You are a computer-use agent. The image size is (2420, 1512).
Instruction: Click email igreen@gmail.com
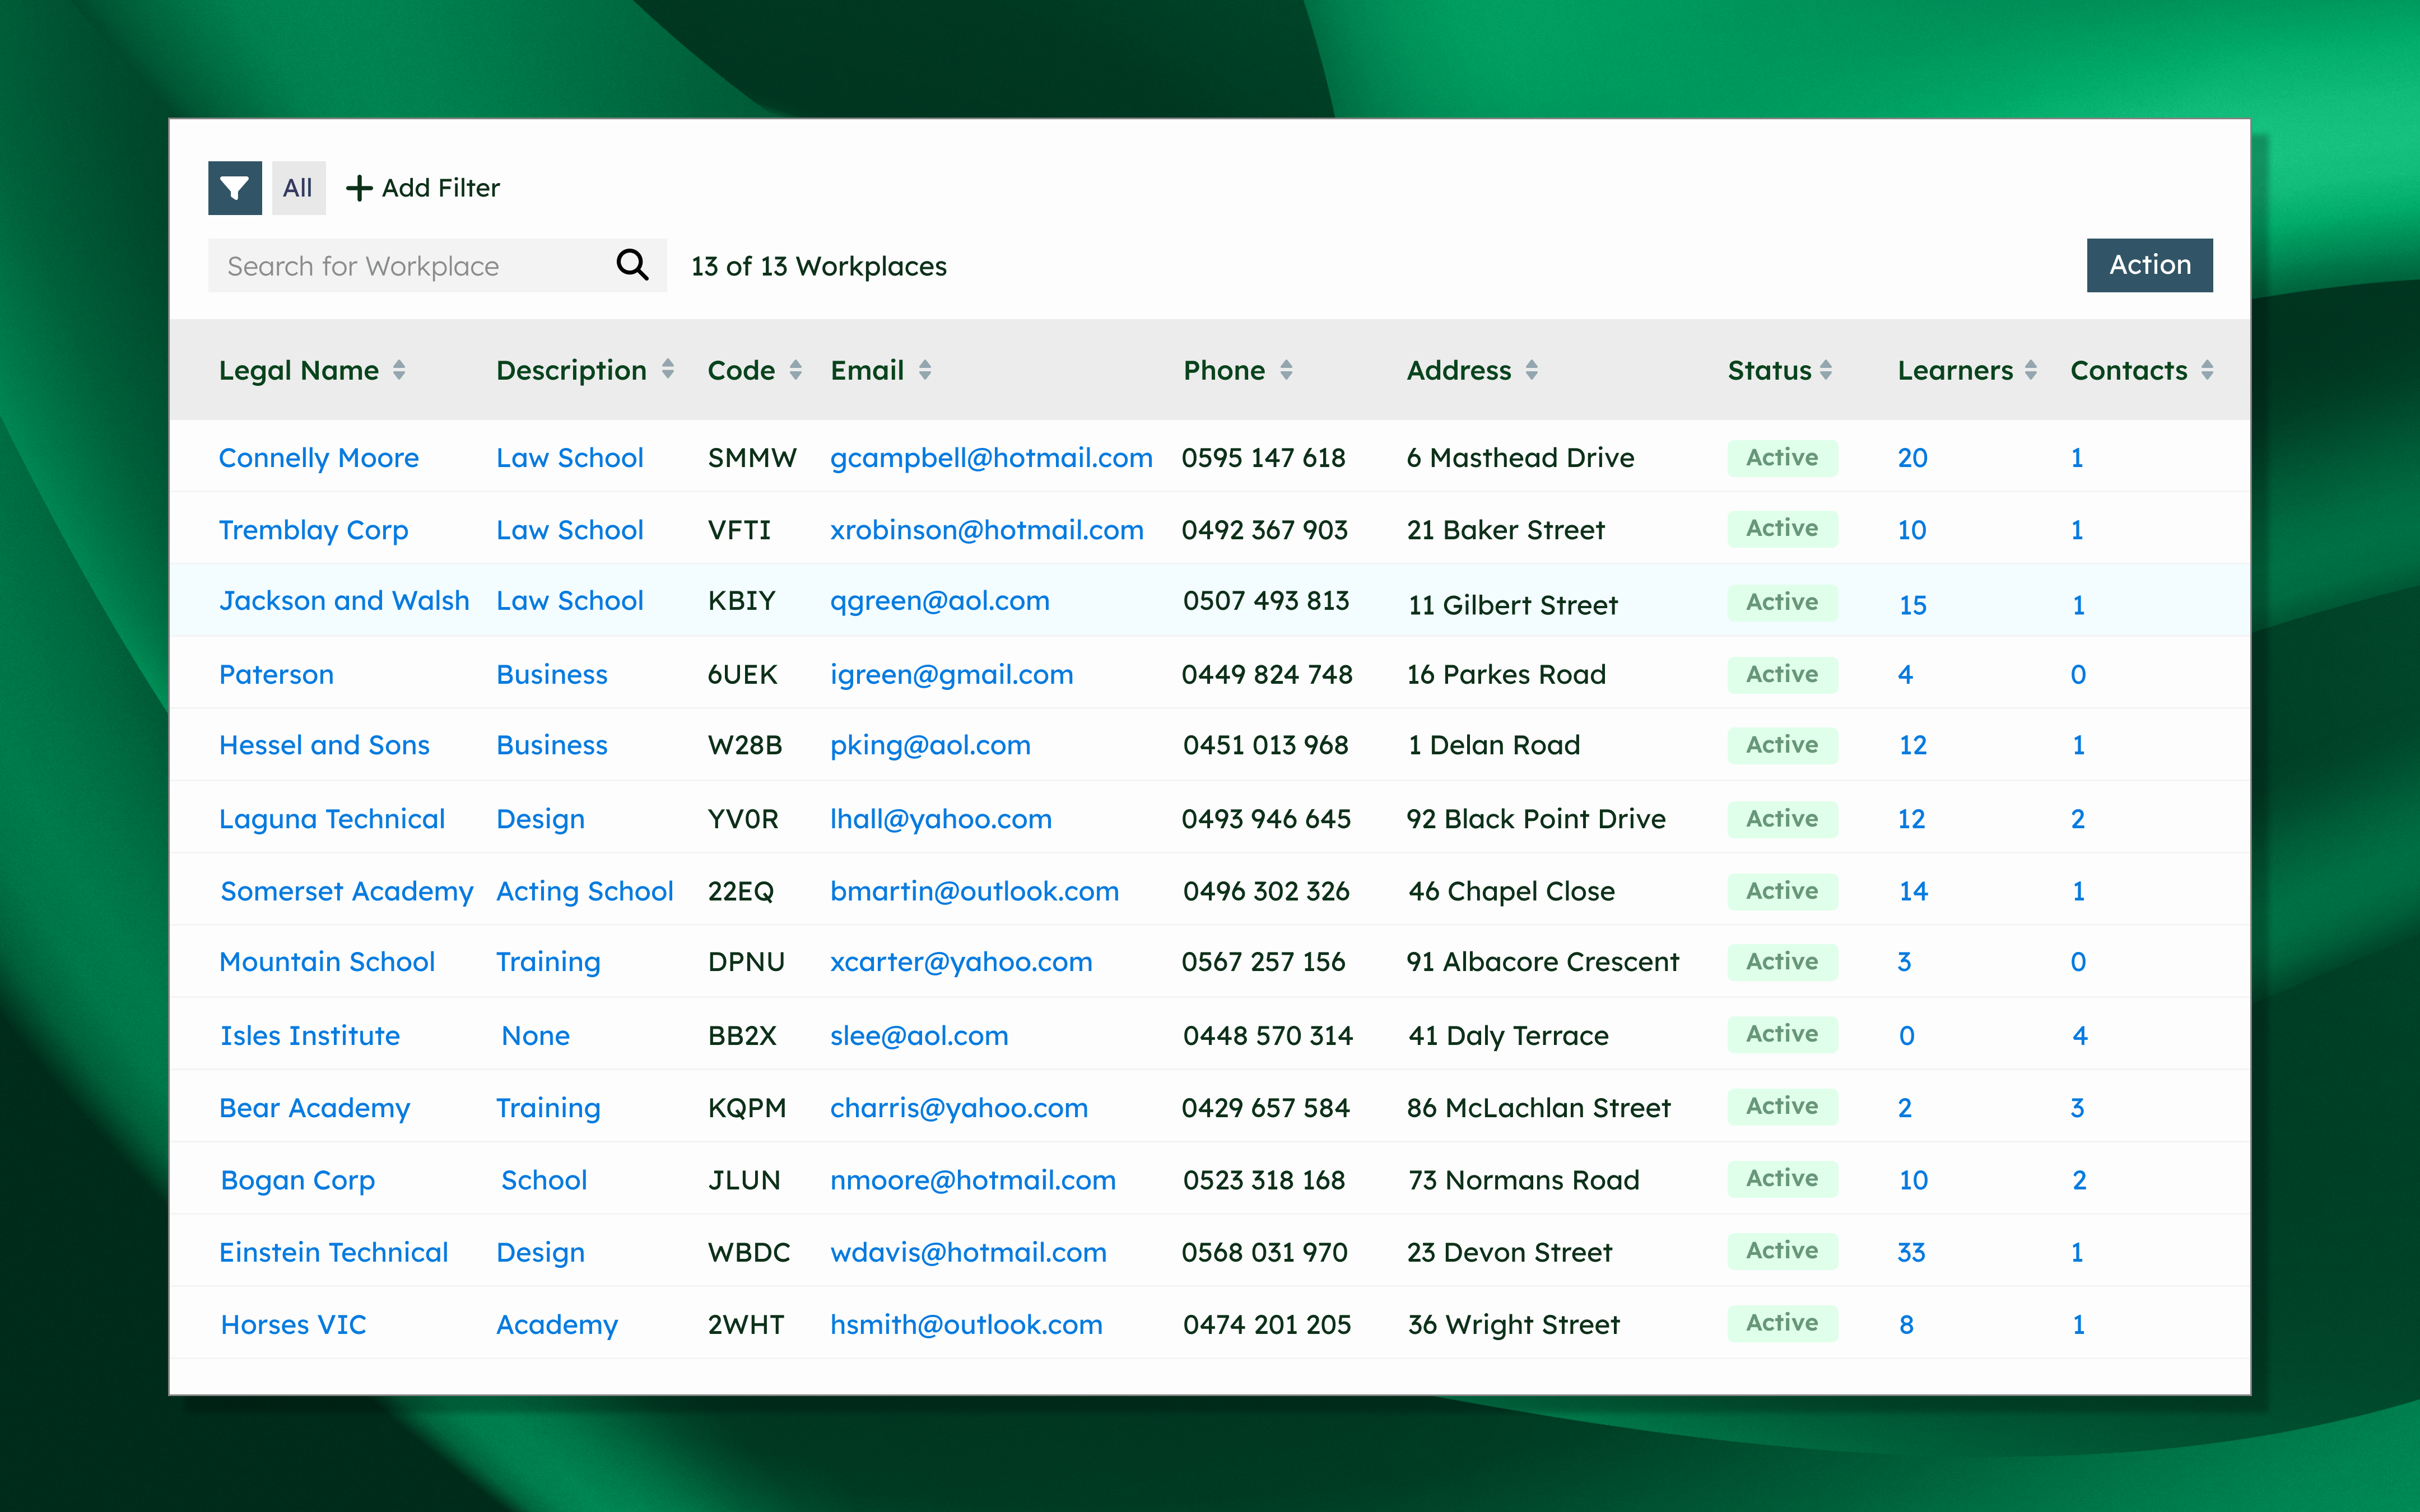(952, 675)
